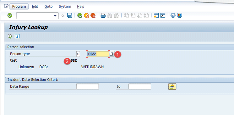Click inside the command input field
The height and width of the screenshot is (115, 234).
pos(35,16)
